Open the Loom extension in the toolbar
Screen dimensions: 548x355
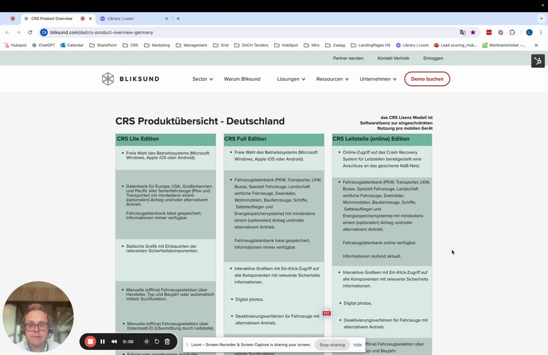click(x=500, y=32)
